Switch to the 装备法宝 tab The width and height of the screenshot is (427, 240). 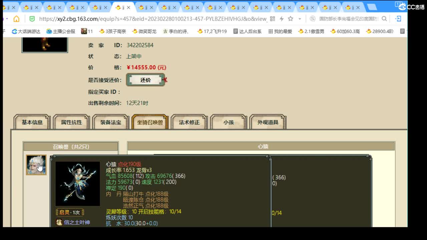pos(111,122)
